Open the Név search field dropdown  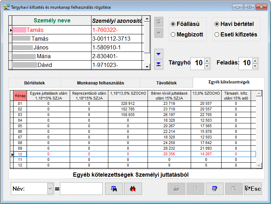(x=50, y=189)
